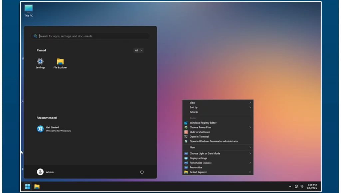
Task: Open File Explorer from the taskbar
Action: pyautogui.click(x=37, y=186)
